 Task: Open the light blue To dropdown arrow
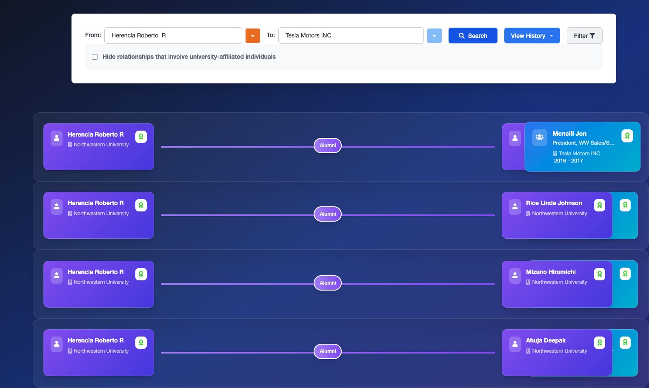435,36
